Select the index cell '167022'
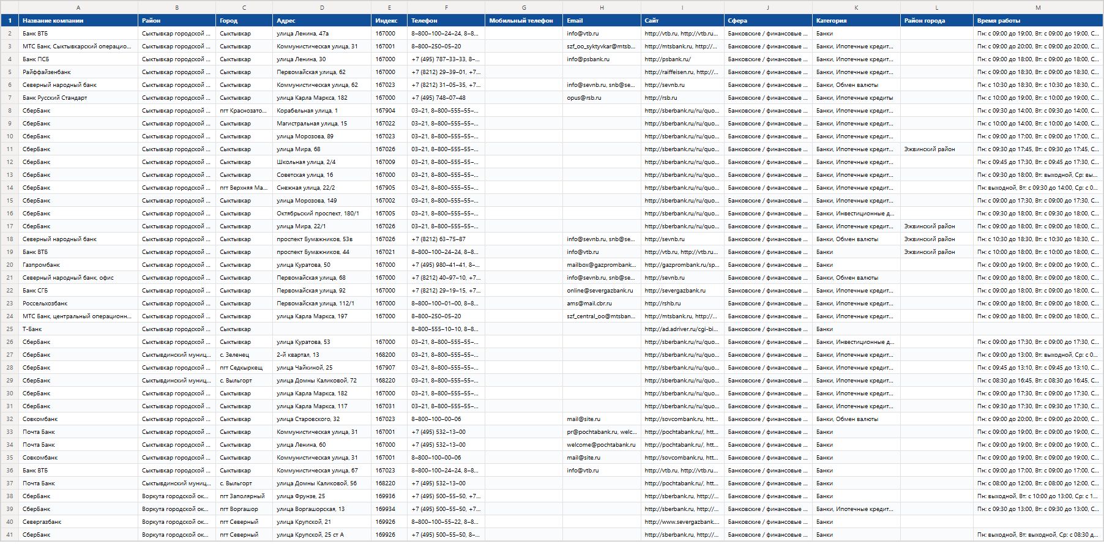The height and width of the screenshot is (552, 1104). tap(389, 124)
